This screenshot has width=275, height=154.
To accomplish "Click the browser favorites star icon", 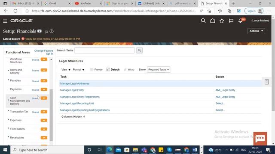I will pos(220,11).
